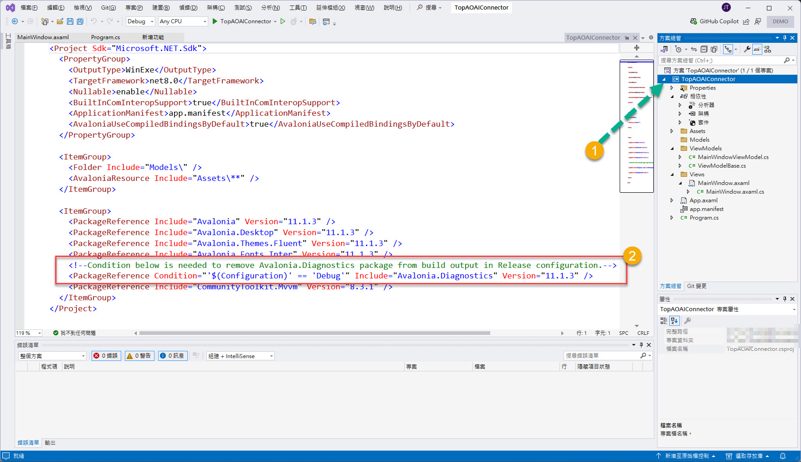
Task: Toggle alphabetical sort in Properties panel
Action: [674, 321]
